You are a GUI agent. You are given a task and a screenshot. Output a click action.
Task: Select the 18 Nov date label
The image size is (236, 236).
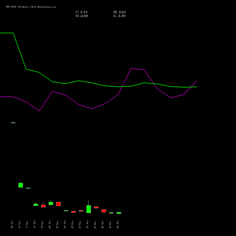[x=34, y=225]
